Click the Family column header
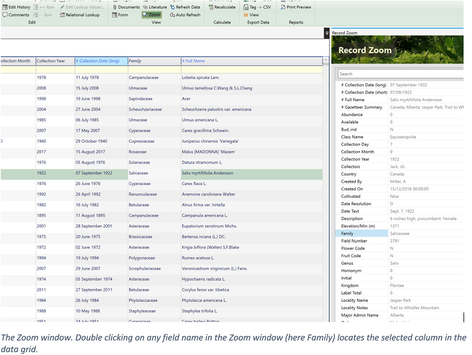 click(x=154, y=60)
